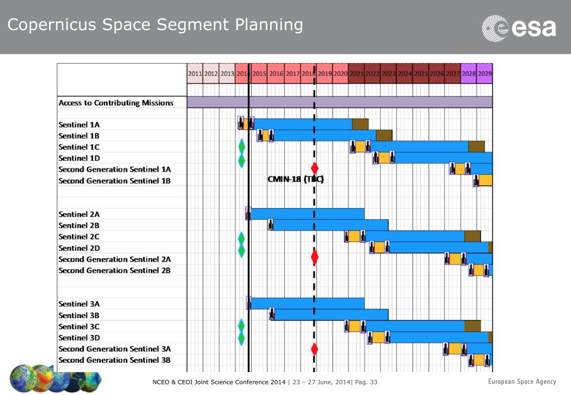Screen dimensions: 571x395
Task: Click the 2011 year header
Action: click(195, 74)
